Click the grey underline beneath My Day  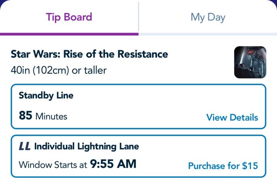[x=208, y=34]
